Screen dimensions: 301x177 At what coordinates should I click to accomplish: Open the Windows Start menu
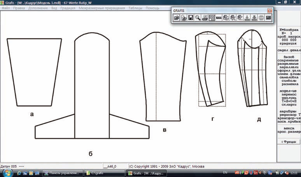tap(8, 173)
